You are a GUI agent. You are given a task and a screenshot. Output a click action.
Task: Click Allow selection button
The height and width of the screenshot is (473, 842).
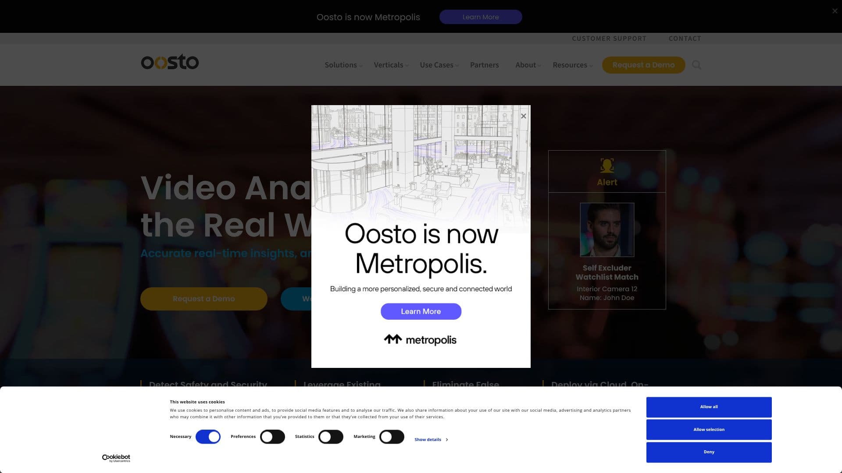pos(709,430)
